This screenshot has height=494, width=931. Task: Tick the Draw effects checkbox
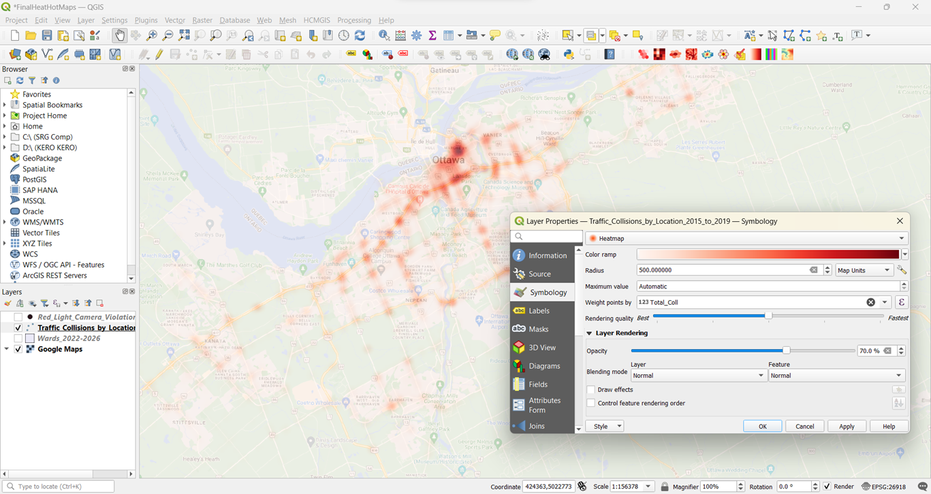[591, 390]
